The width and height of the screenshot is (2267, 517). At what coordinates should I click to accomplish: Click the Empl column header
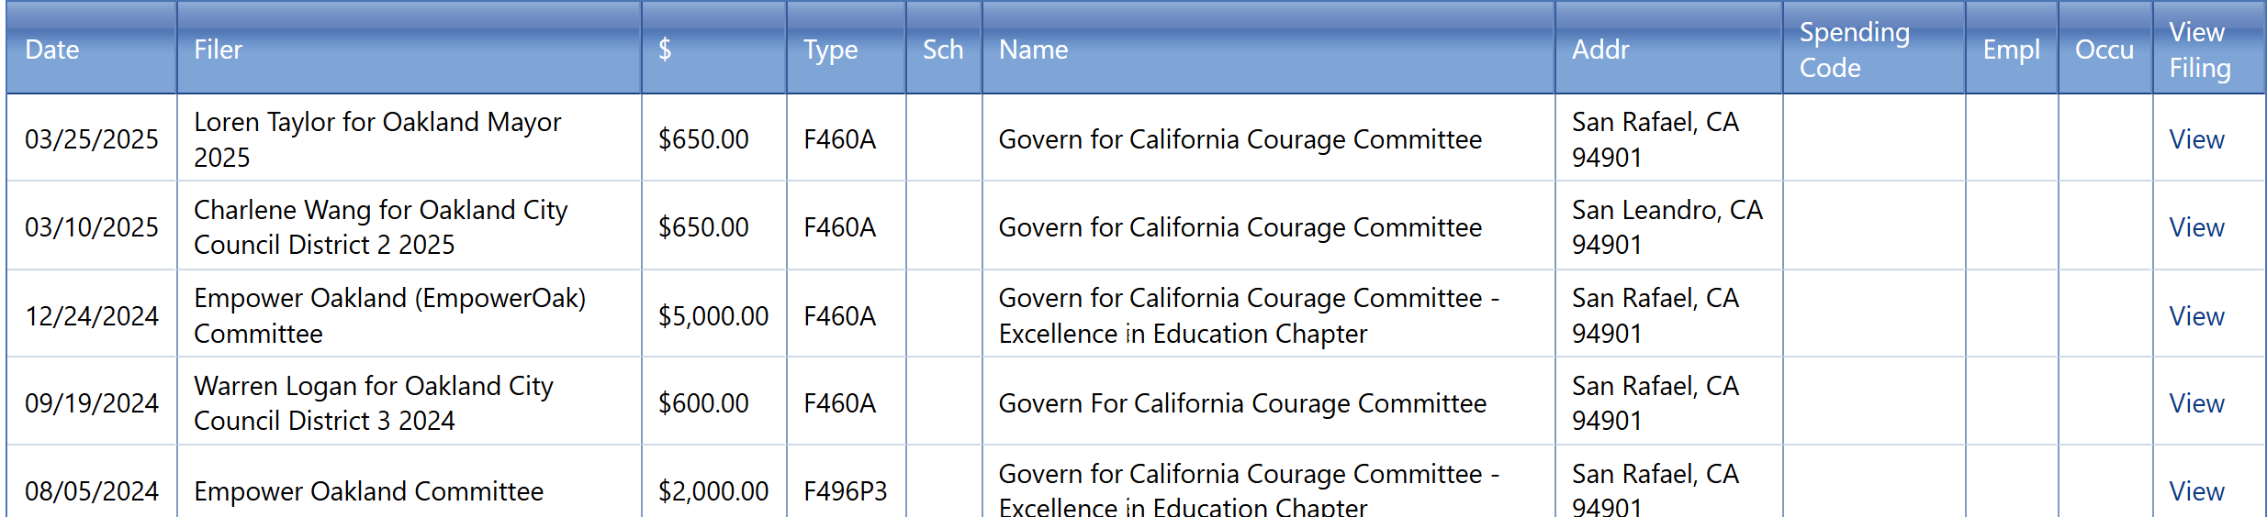click(x=2011, y=49)
